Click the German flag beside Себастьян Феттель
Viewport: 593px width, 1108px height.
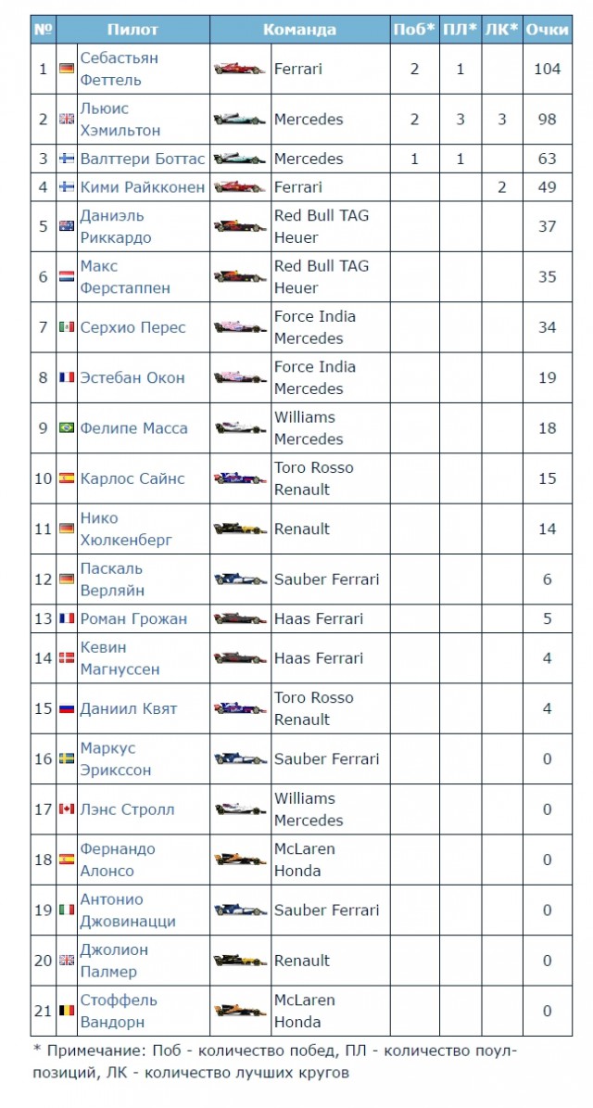coord(67,70)
